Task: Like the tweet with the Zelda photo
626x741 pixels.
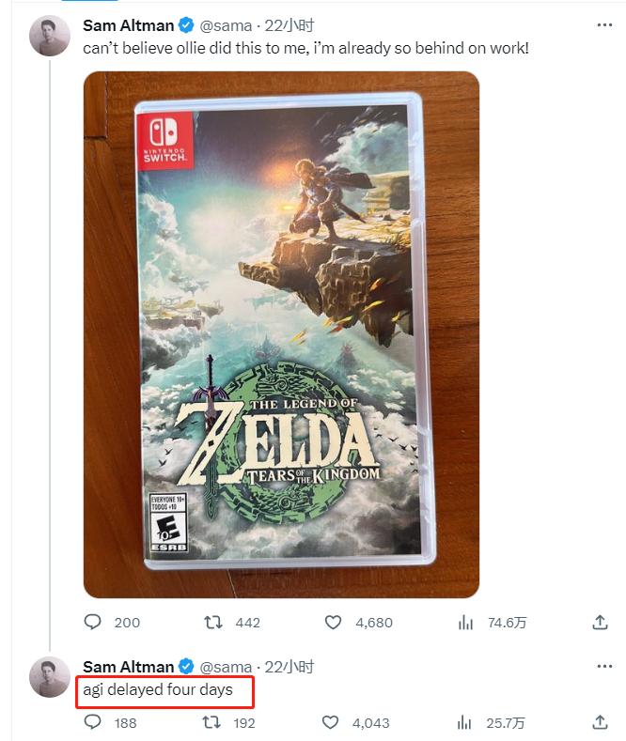Action: [x=333, y=623]
